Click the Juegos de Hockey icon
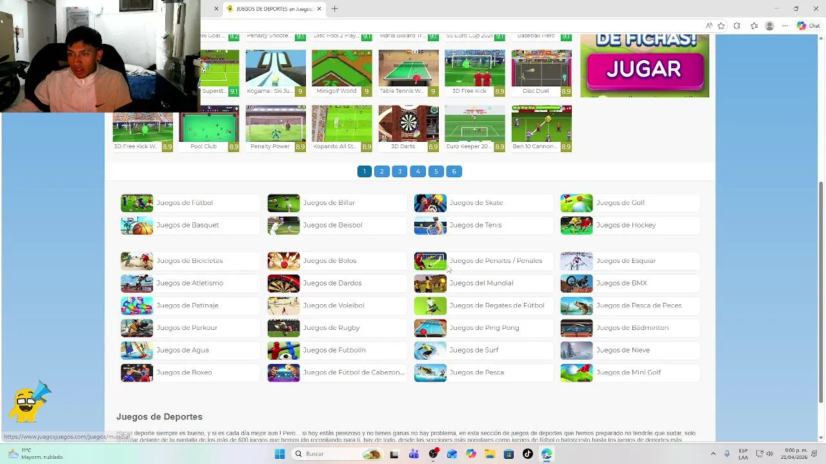 click(576, 226)
